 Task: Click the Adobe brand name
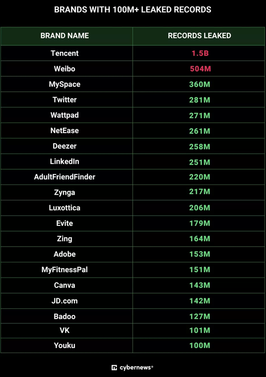(x=65, y=254)
